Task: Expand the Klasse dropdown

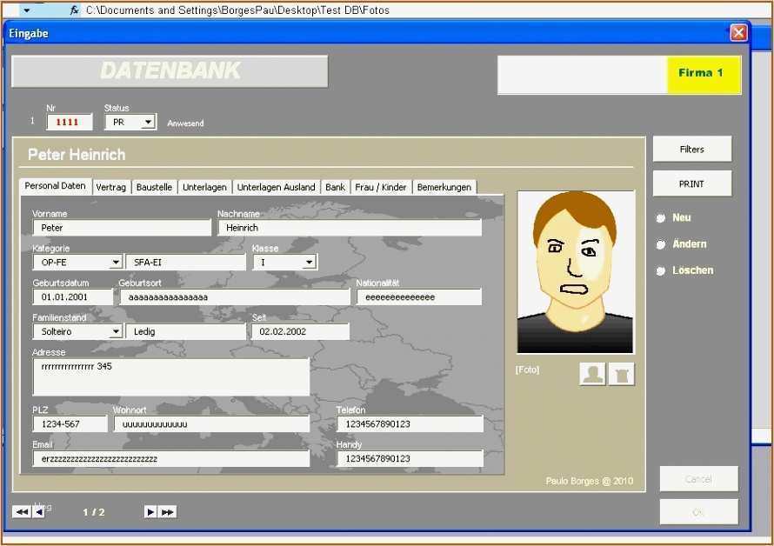Action: coord(309,263)
